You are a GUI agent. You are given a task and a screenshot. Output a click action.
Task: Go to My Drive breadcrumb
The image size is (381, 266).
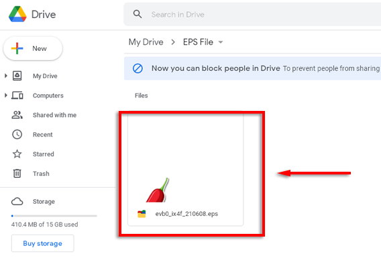(146, 42)
